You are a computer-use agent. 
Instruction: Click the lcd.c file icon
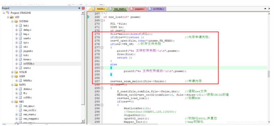[x=20, y=55]
